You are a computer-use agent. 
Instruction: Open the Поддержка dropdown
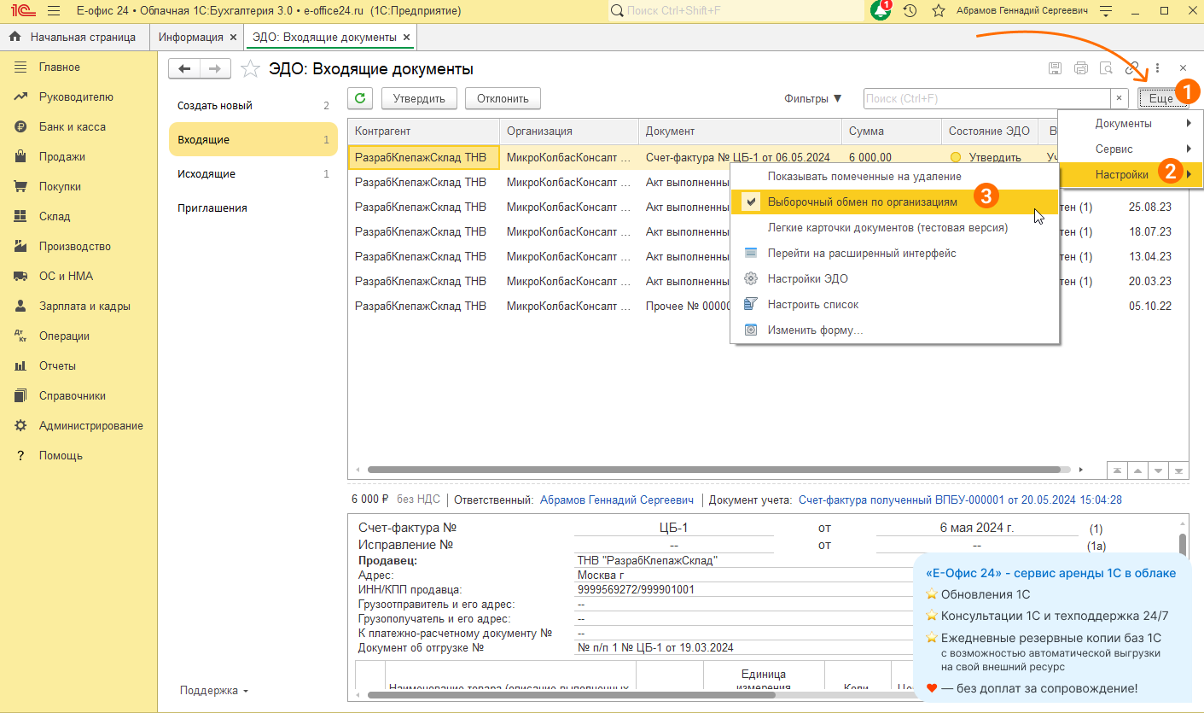pyautogui.click(x=214, y=691)
